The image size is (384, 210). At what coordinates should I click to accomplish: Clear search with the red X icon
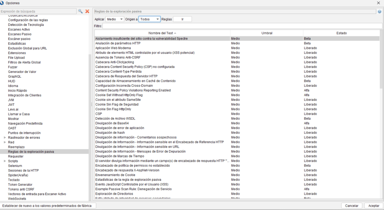click(x=87, y=12)
